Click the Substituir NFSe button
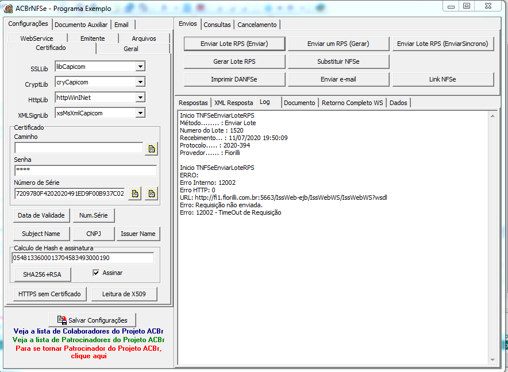This screenshot has height=372, width=508. (338, 61)
